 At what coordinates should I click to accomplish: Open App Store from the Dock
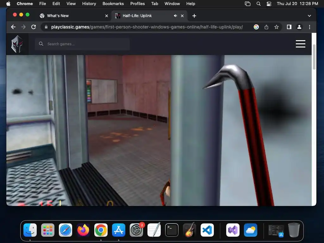119,230
